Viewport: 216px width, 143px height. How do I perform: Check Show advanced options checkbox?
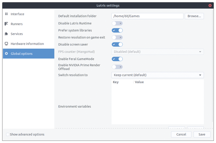tap(8, 134)
